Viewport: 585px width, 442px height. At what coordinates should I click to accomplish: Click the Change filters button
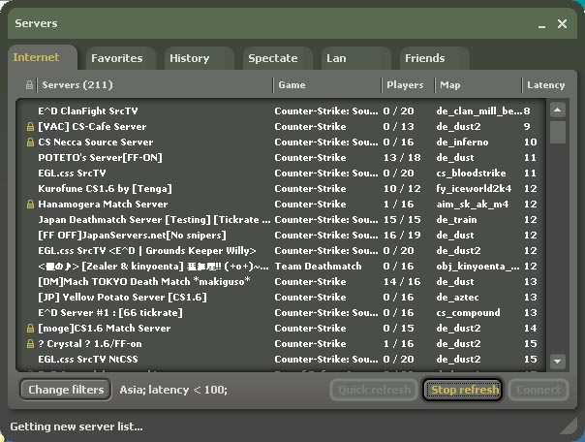[x=66, y=390]
